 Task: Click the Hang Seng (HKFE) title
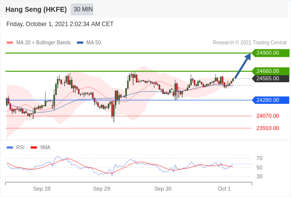coord(36,9)
